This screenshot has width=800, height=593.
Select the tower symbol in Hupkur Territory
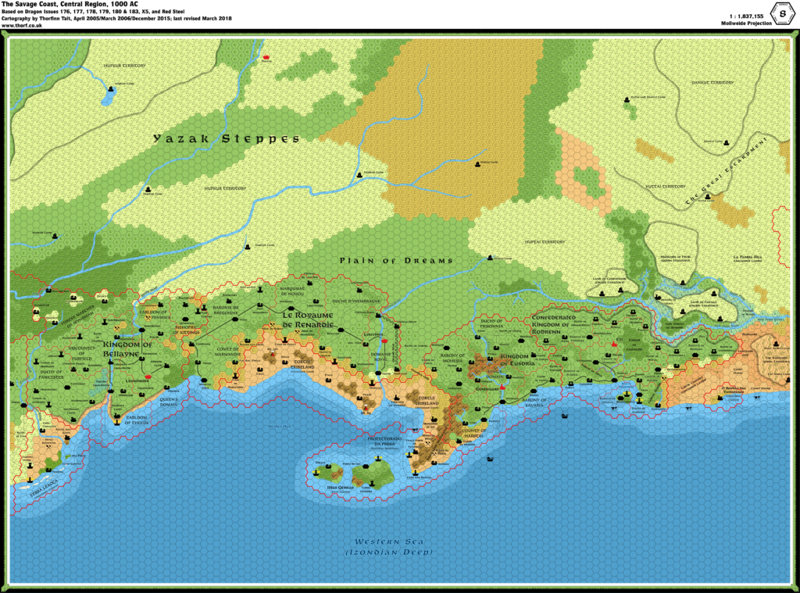pos(111,88)
